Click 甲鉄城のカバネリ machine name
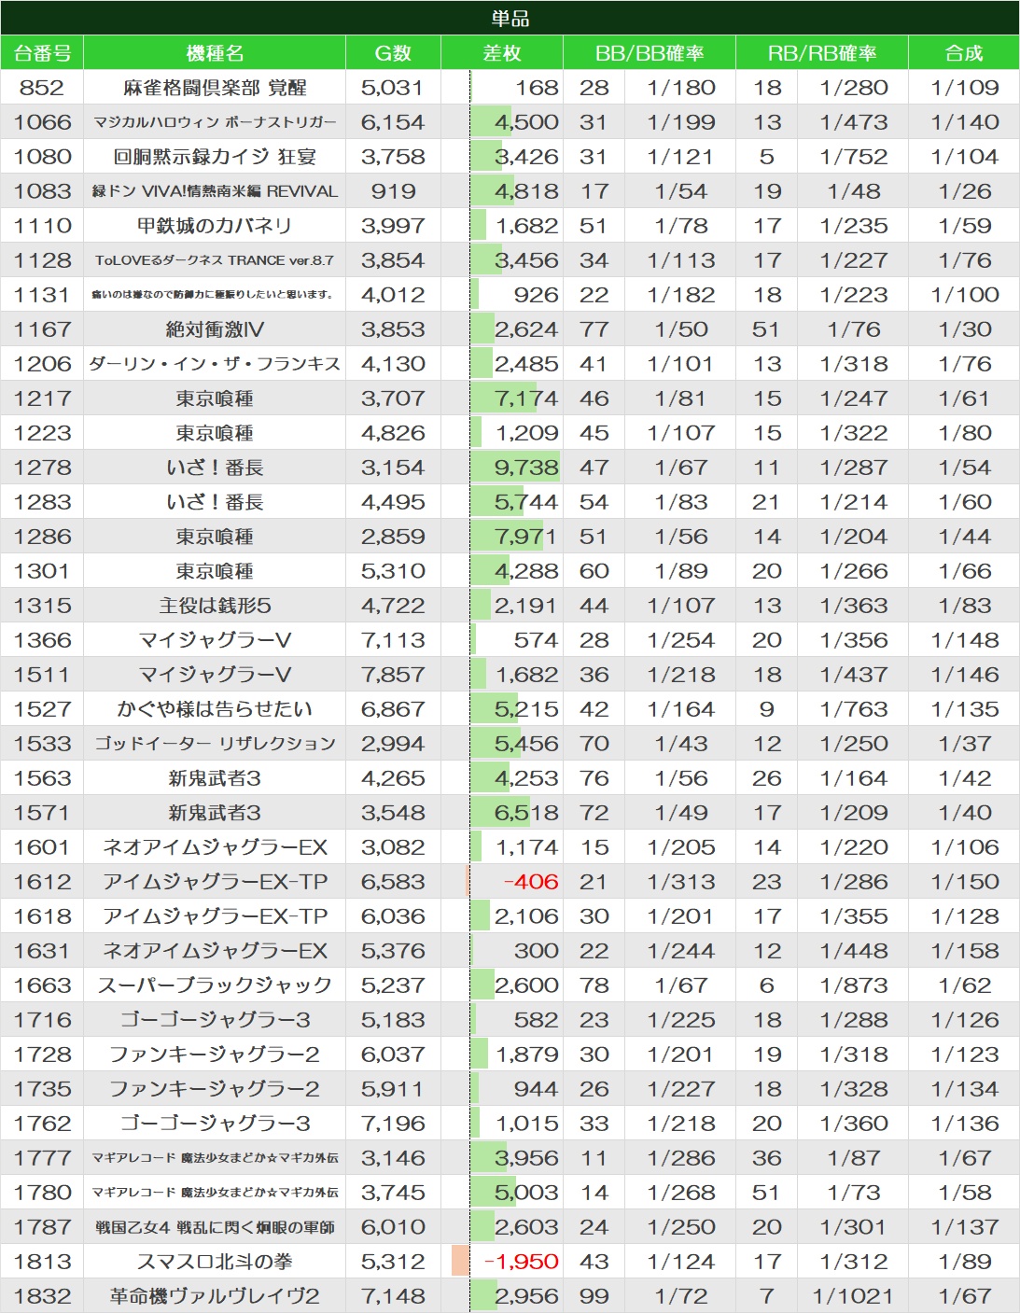The height and width of the screenshot is (1313, 1020). [215, 226]
